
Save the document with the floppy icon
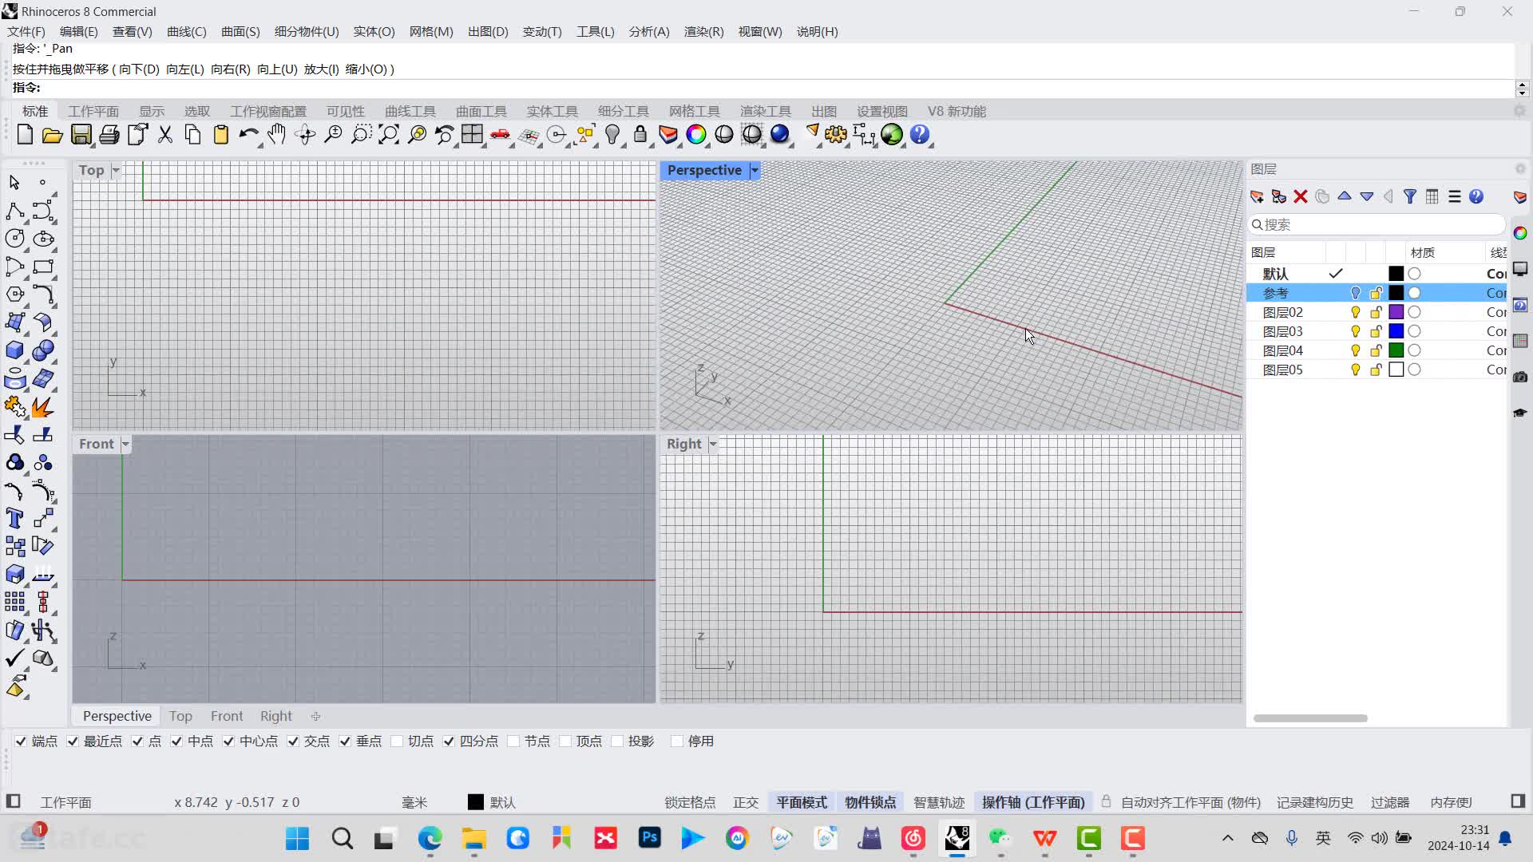coord(81,135)
